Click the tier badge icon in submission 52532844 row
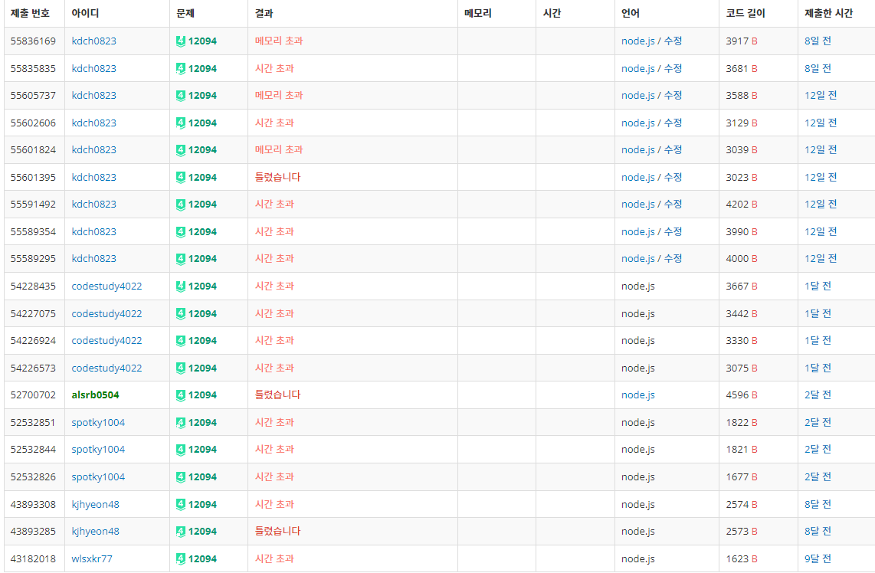Screen dimensions: 875x573 (180, 449)
